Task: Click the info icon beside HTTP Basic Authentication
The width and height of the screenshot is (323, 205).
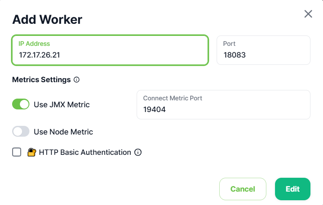Action: click(138, 152)
